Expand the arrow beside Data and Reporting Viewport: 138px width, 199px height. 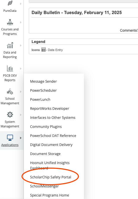[21, 45]
